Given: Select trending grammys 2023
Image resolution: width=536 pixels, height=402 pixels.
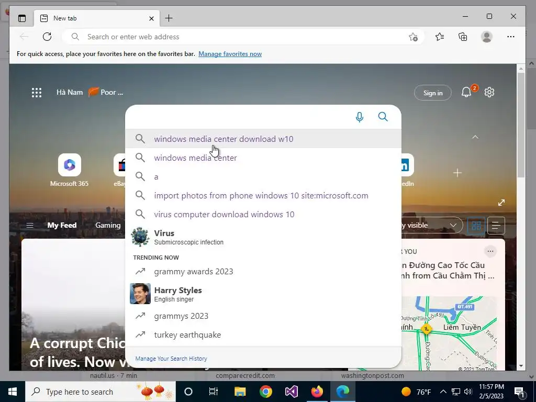Looking at the screenshot, I should click(263, 316).
